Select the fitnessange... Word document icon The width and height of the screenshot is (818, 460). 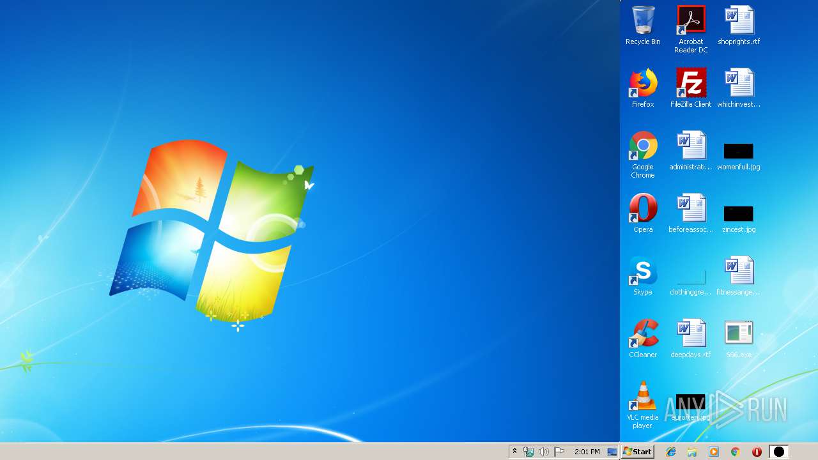(x=739, y=276)
